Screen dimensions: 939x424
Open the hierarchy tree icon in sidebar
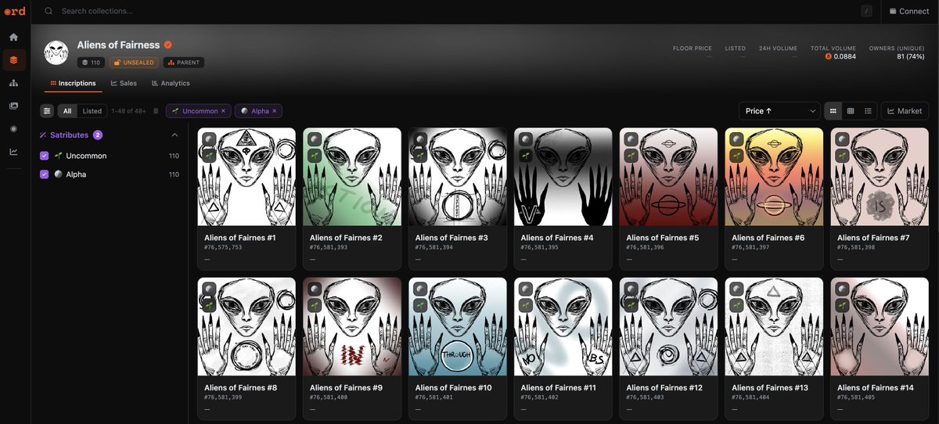(x=14, y=83)
